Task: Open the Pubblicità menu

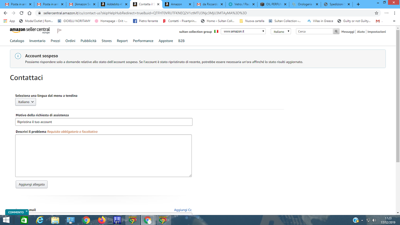Action: [x=88, y=41]
